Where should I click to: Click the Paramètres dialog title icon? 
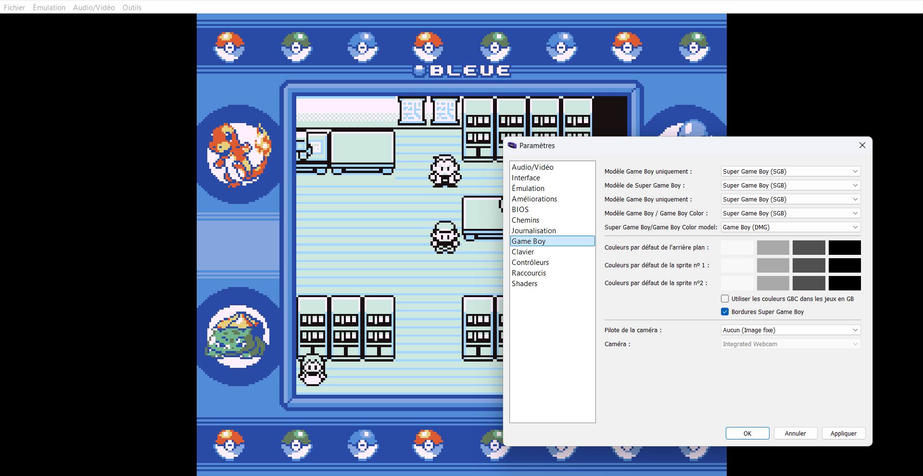(x=512, y=145)
